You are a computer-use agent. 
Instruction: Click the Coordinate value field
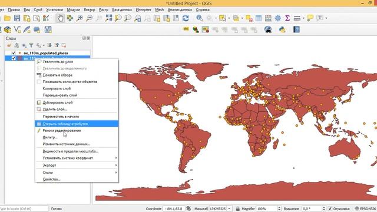coord(174,208)
